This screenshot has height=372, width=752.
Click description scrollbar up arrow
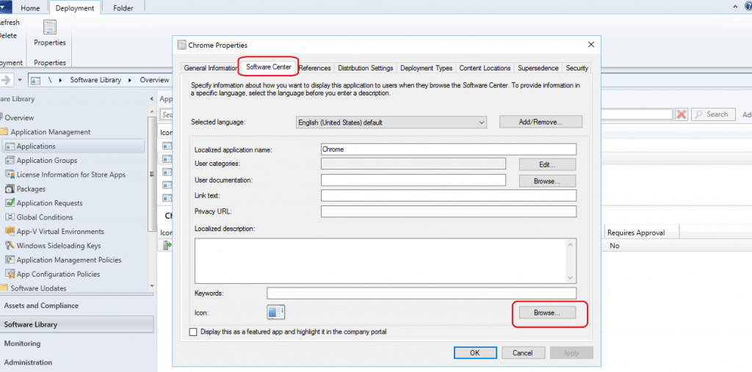click(571, 244)
